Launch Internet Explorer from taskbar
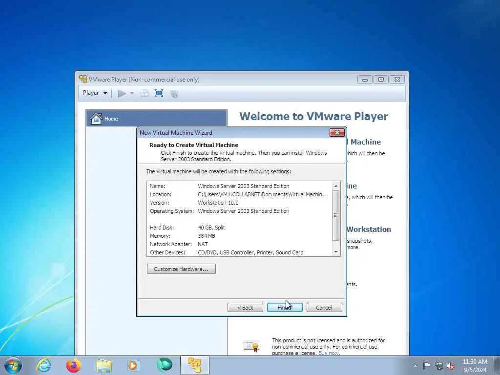Image resolution: width=500 pixels, height=375 pixels. [43, 365]
